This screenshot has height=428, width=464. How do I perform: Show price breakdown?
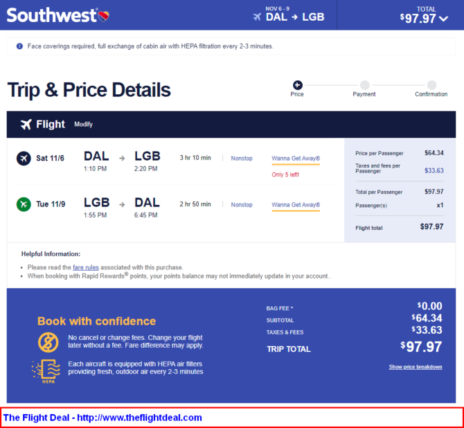(415, 367)
